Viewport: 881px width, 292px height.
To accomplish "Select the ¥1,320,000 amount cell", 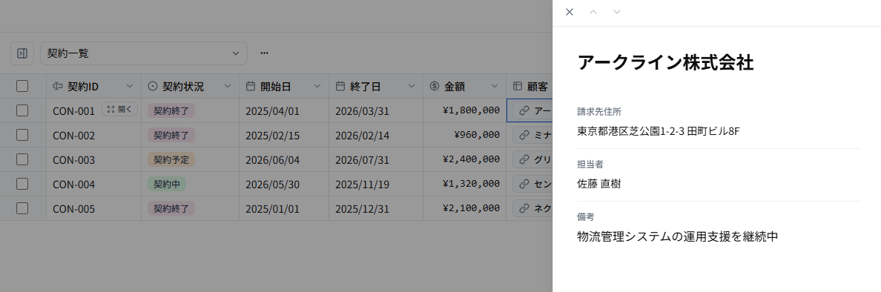I will pyautogui.click(x=465, y=184).
